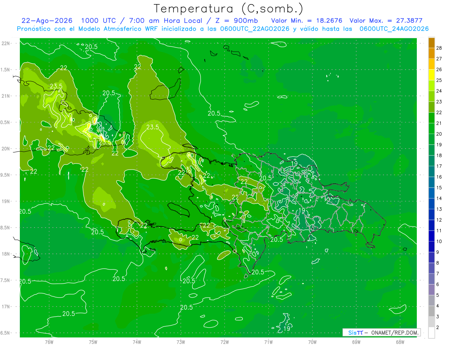
Task: Click the '74W' longitude axis label
Action: [x=137, y=342]
